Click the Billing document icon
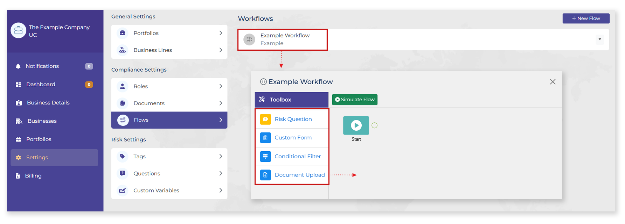The image size is (625, 224). [x=18, y=176]
